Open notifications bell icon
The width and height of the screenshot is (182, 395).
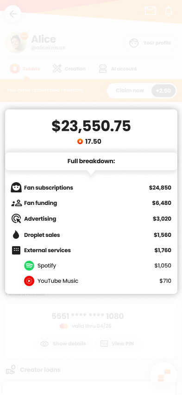169,11
